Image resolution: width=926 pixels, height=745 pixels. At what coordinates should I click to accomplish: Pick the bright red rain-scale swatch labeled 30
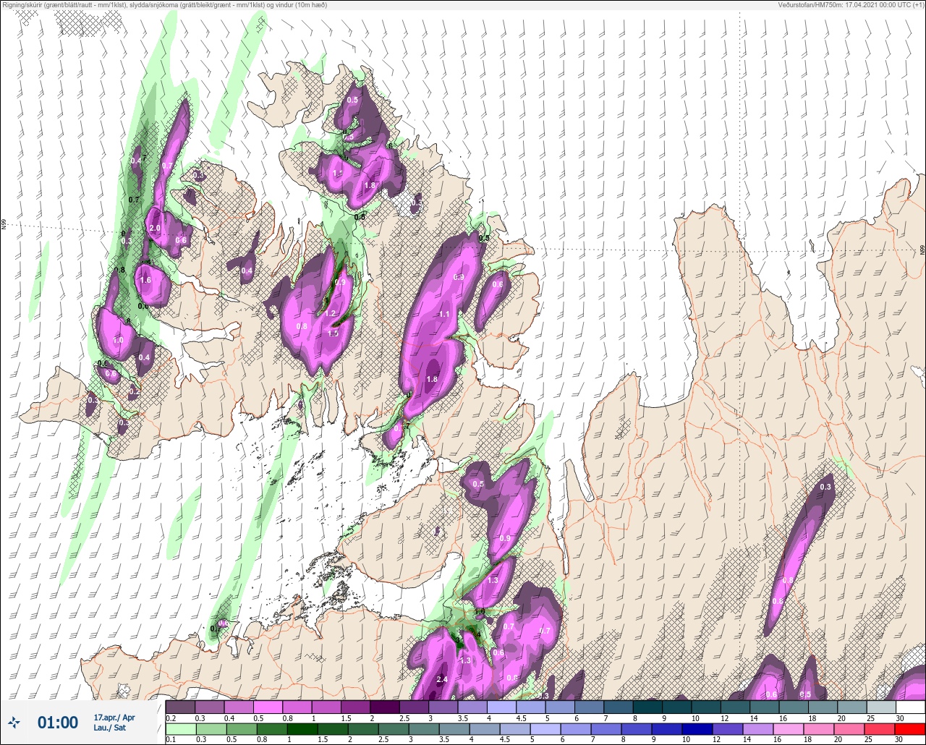tap(911, 729)
